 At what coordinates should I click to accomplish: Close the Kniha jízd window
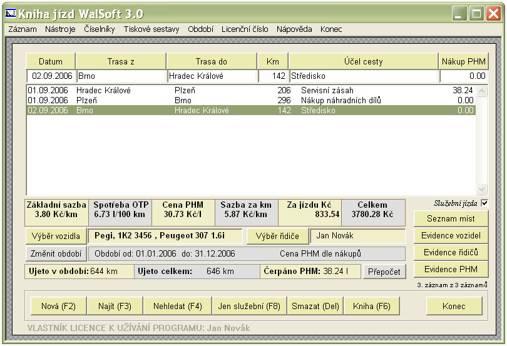pyautogui.click(x=493, y=14)
